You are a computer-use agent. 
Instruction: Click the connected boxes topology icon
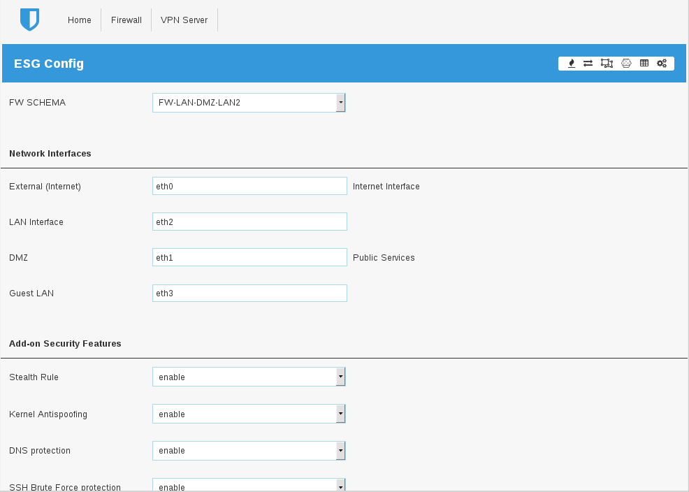tap(607, 64)
